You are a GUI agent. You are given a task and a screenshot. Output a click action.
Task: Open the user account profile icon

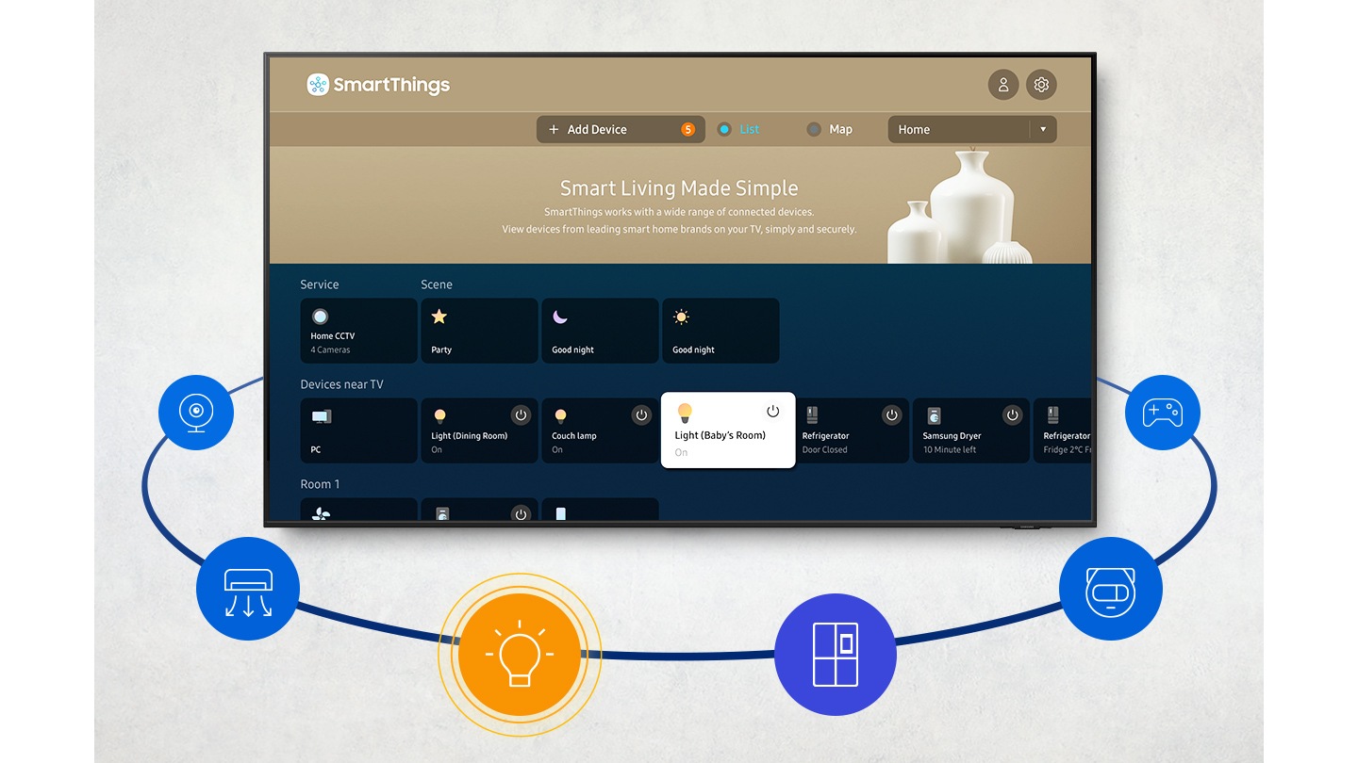click(1003, 85)
